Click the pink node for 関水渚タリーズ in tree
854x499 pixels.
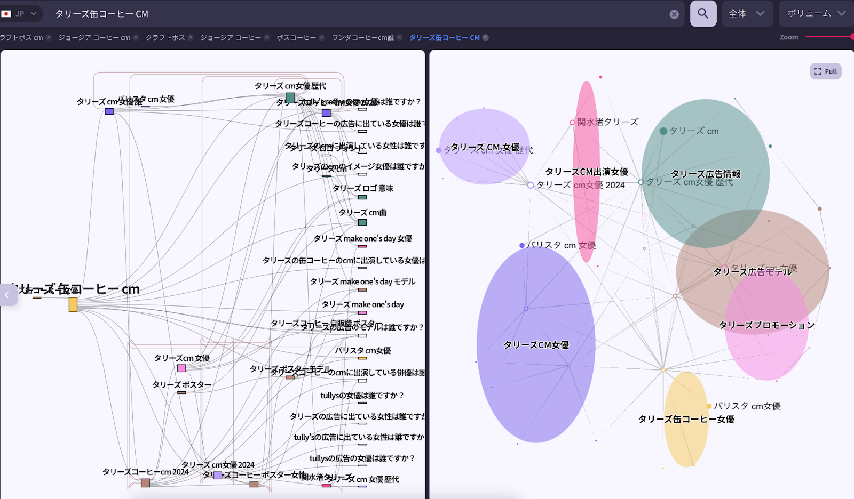pos(326,486)
